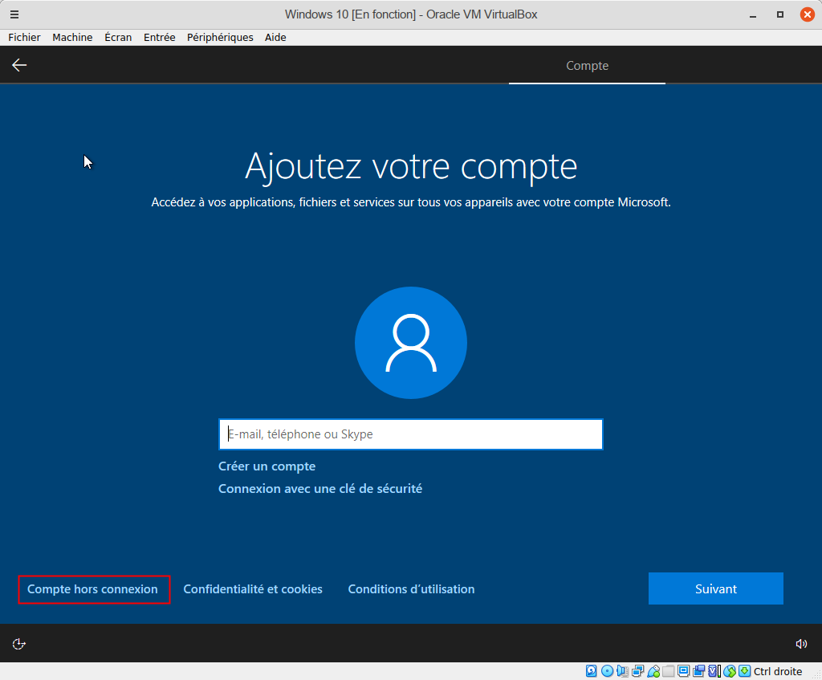
Task: Focus the E-mail, téléphone ou Skype field
Action: 410,434
